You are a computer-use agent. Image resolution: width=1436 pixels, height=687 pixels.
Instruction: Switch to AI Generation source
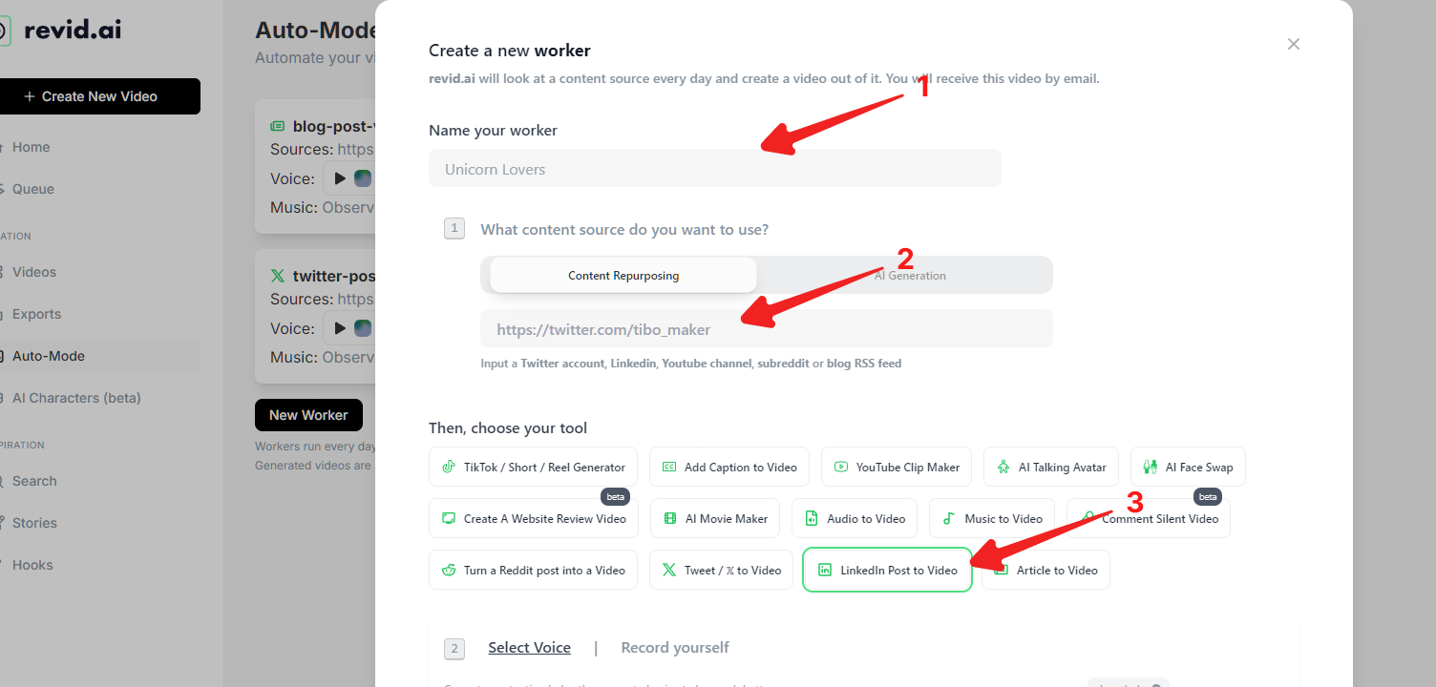pyautogui.click(x=909, y=275)
